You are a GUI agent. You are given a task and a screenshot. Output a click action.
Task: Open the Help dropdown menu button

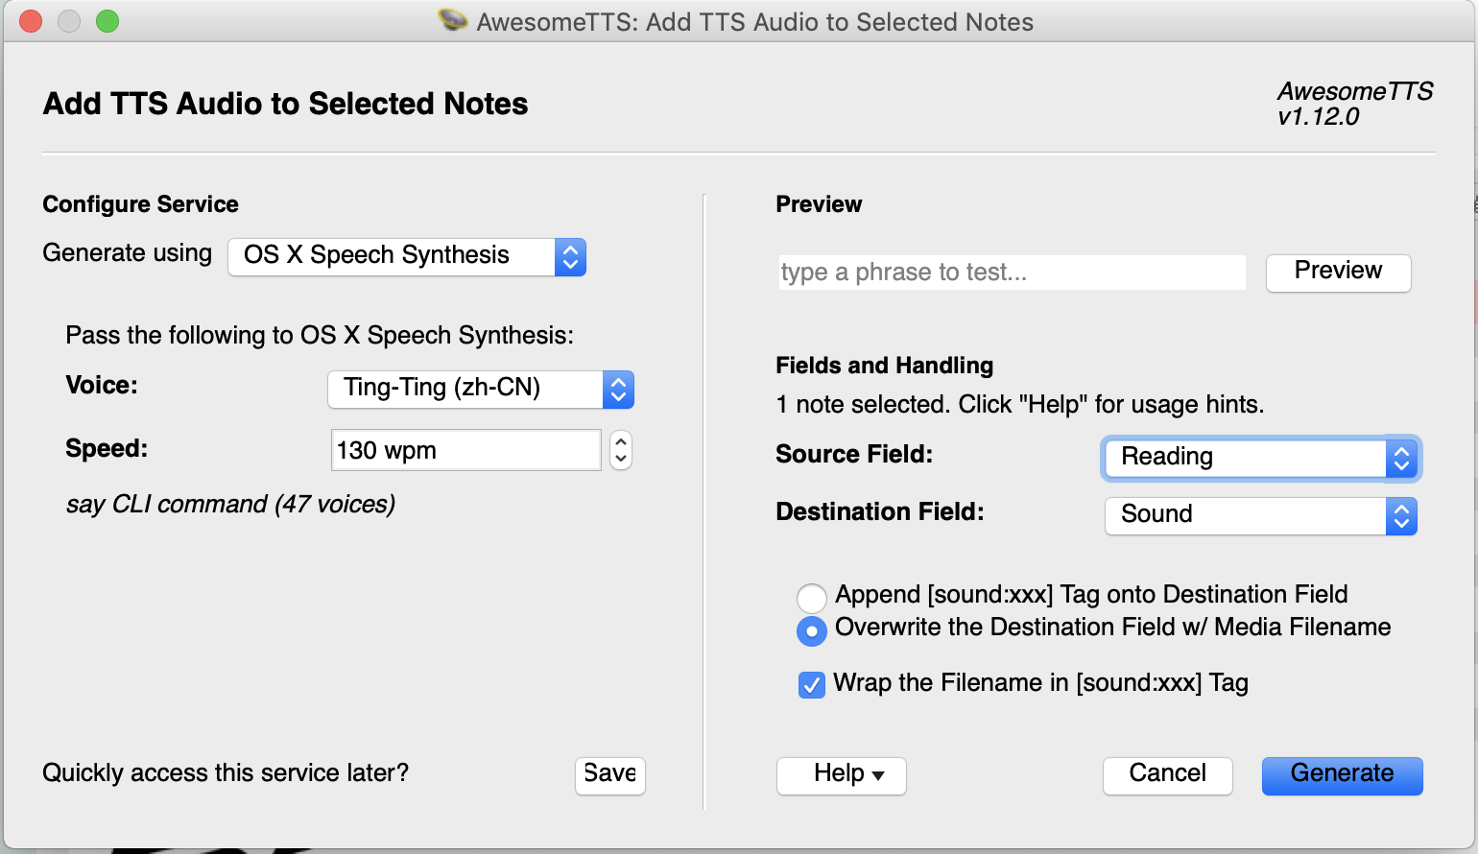tap(842, 775)
